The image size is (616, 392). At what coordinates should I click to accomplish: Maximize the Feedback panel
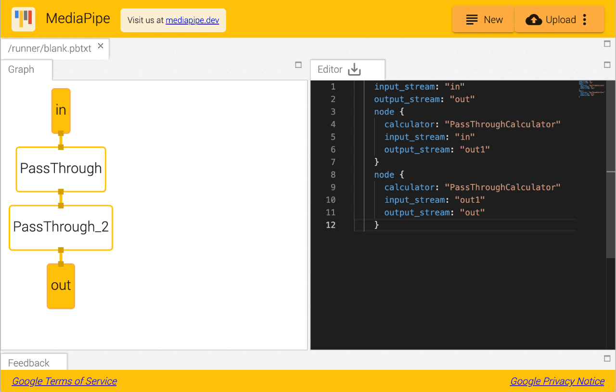[607, 358]
